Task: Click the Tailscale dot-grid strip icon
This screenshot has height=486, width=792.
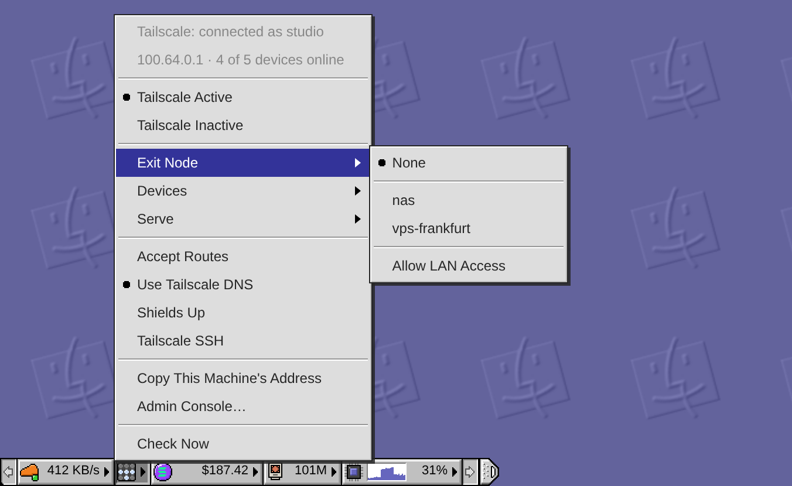Action: point(127,471)
